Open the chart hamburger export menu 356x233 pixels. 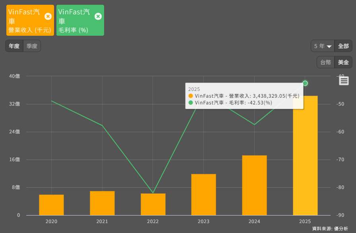pos(344,81)
